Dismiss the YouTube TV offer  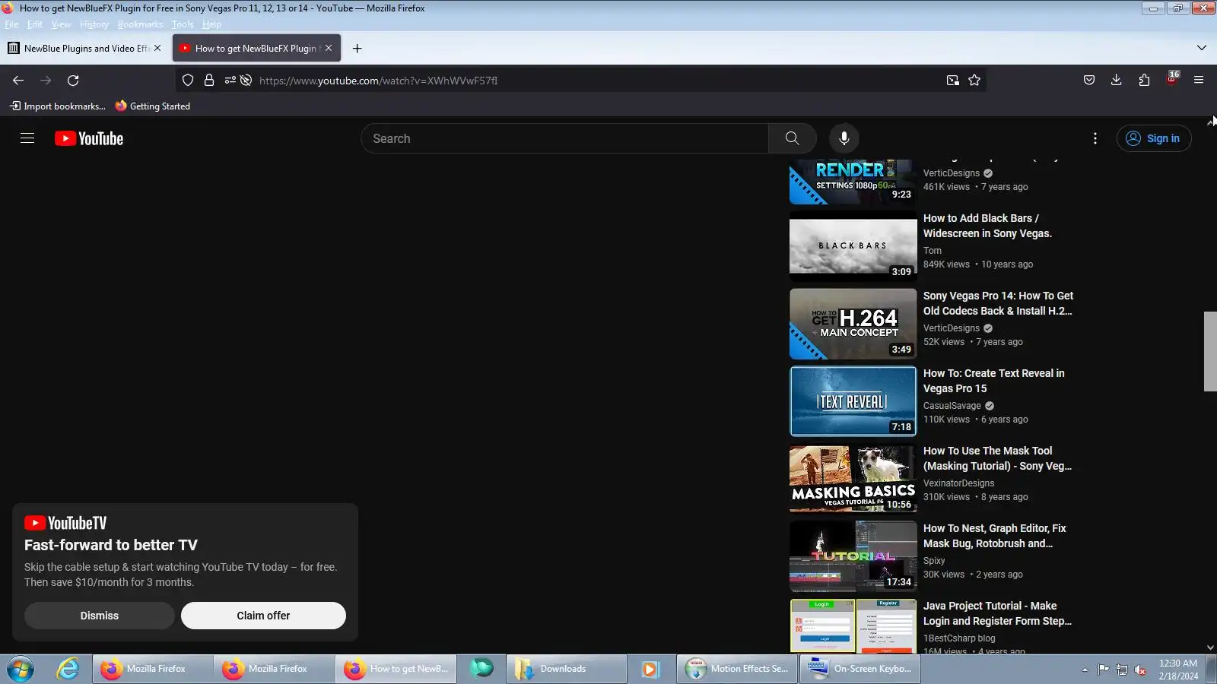pyautogui.click(x=100, y=616)
